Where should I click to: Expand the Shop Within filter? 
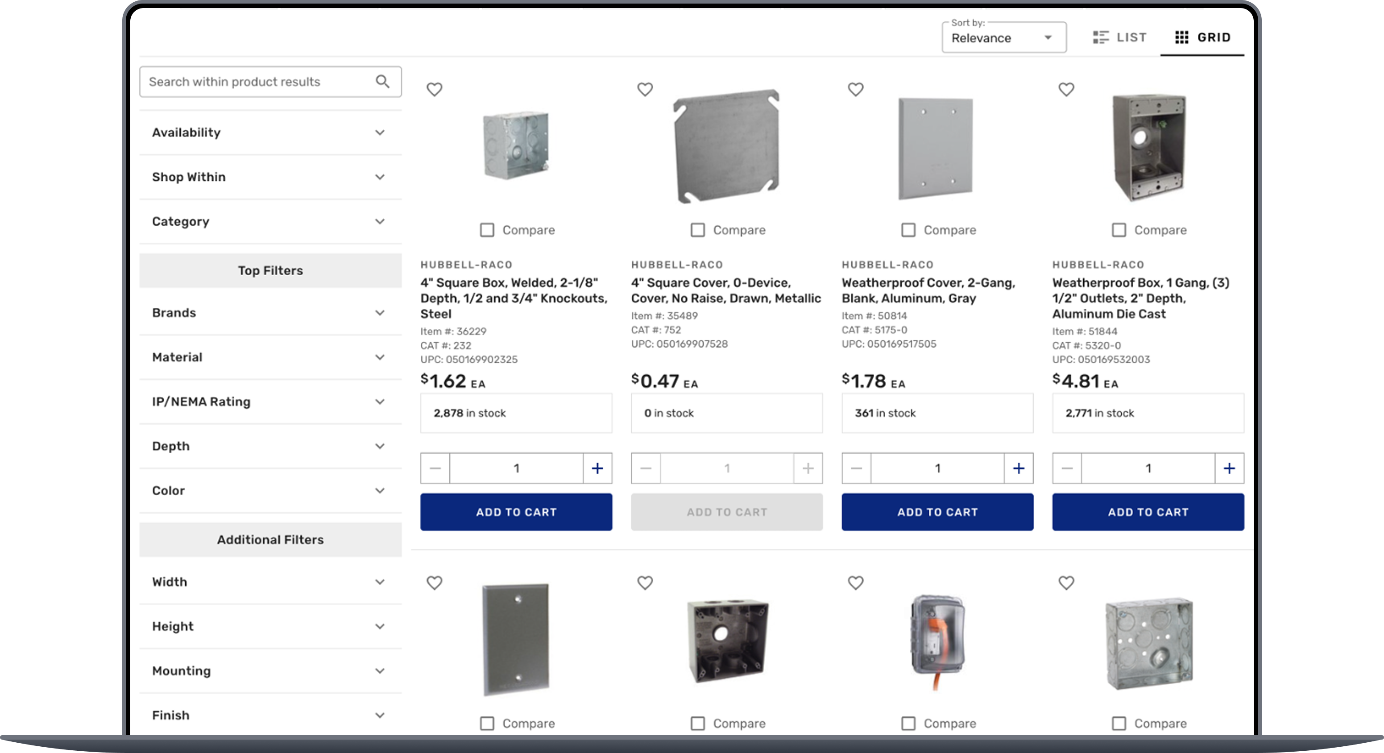tap(270, 177)
